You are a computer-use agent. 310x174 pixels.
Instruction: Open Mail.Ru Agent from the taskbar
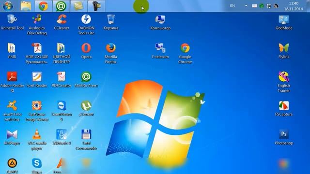(61, 6)
